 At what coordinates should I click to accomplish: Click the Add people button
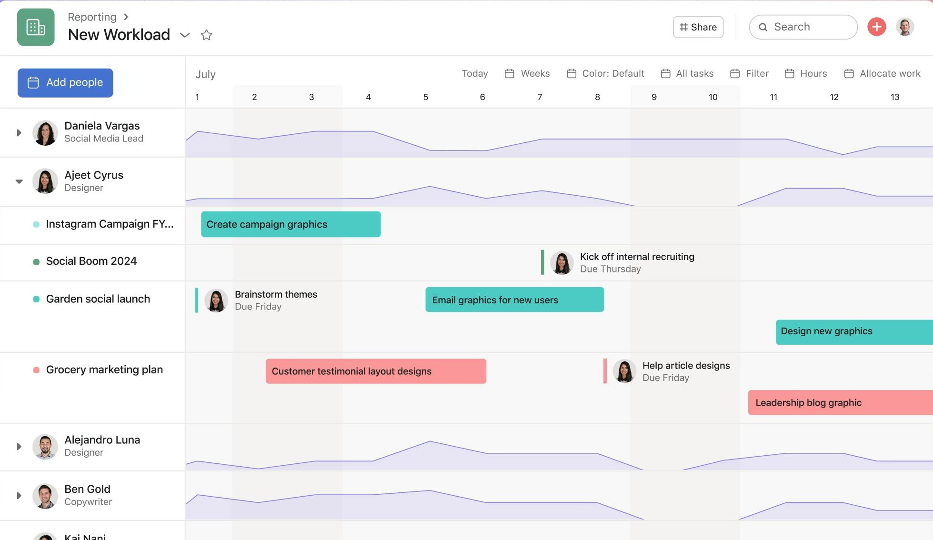point(65,82)
